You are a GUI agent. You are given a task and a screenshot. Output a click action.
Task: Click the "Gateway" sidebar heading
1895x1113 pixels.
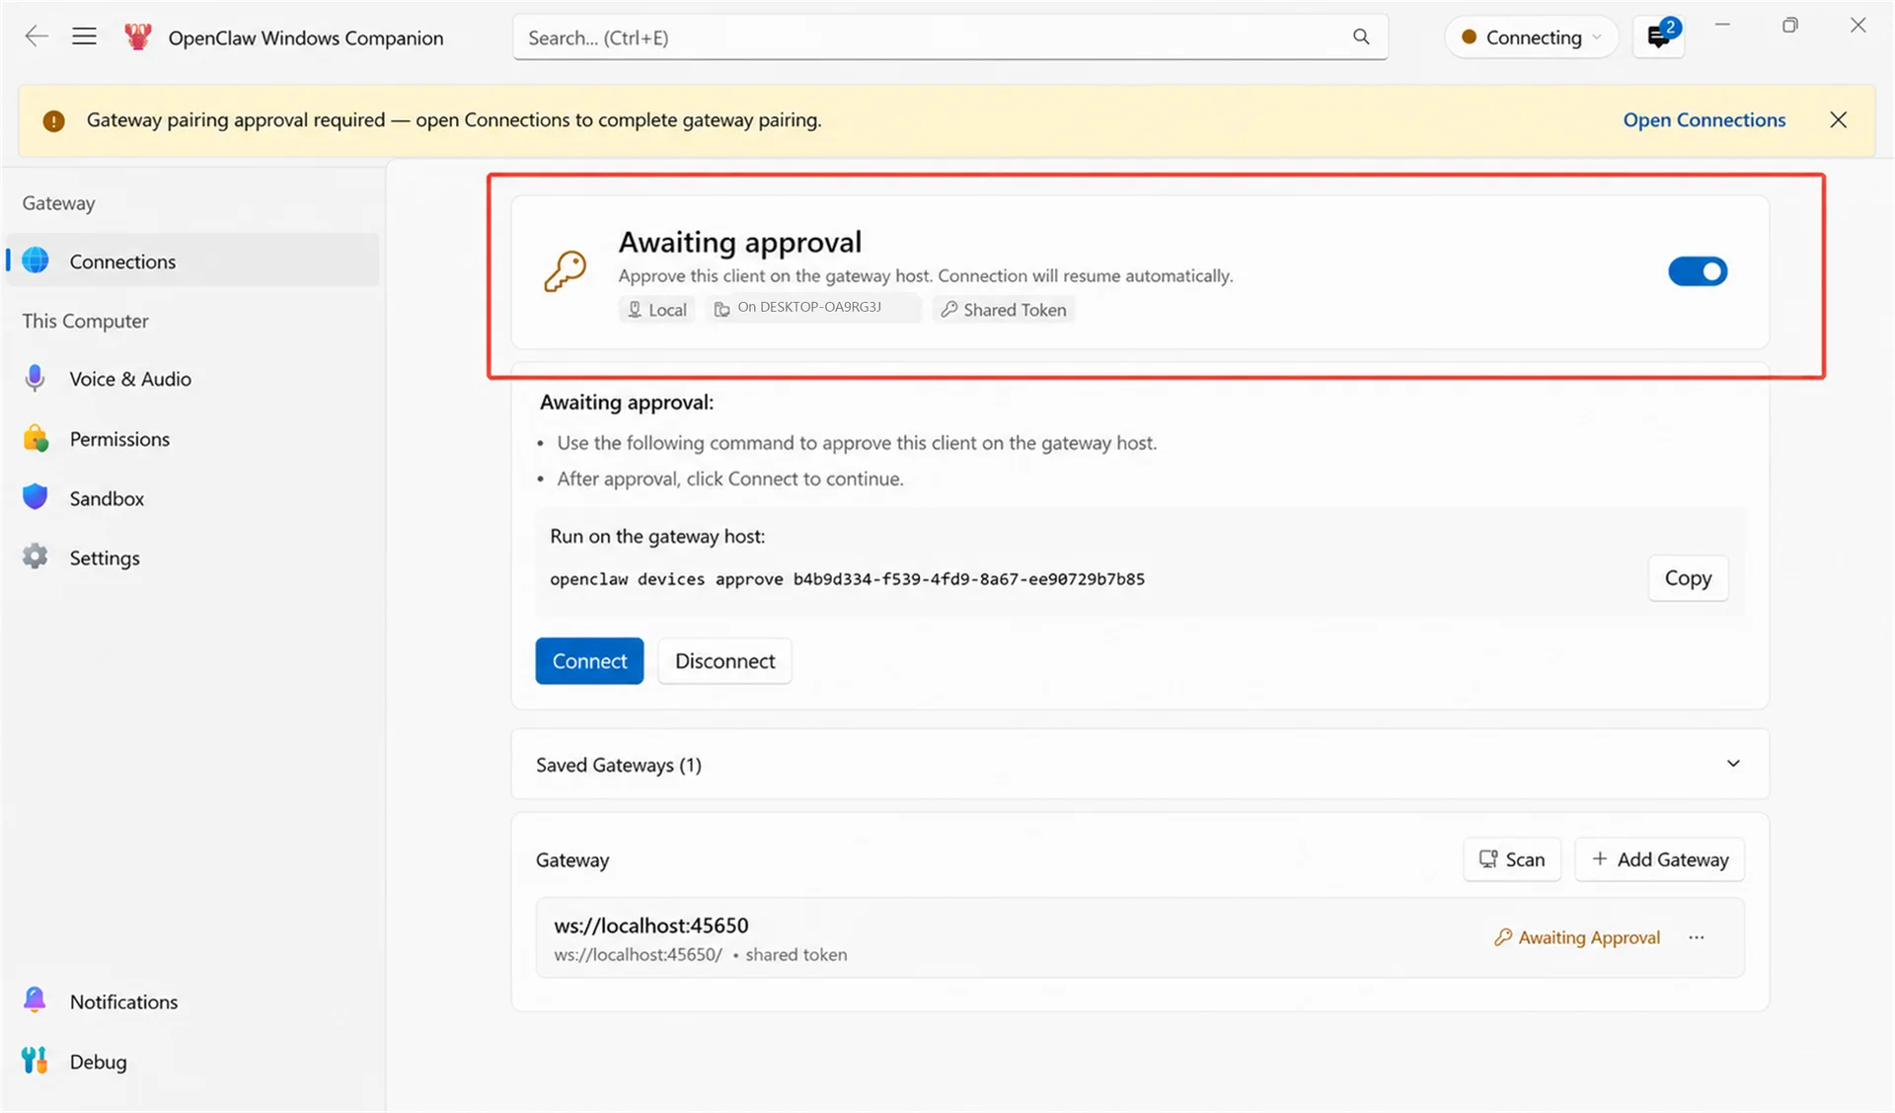[58, 203]
